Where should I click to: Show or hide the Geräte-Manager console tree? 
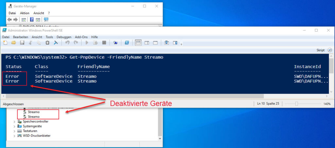[x=24, y=20]
